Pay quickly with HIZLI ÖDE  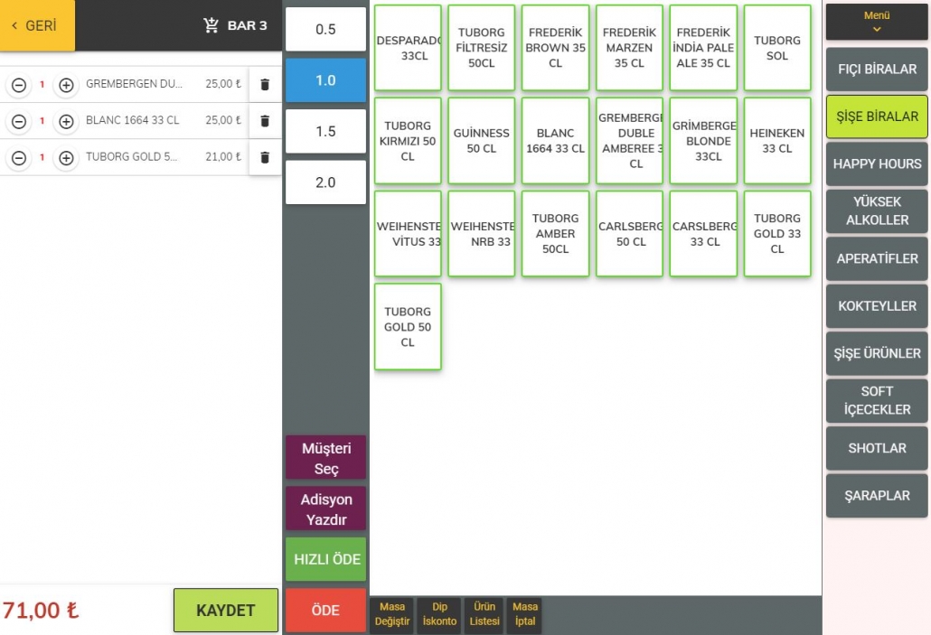click(x=325, y=559)
